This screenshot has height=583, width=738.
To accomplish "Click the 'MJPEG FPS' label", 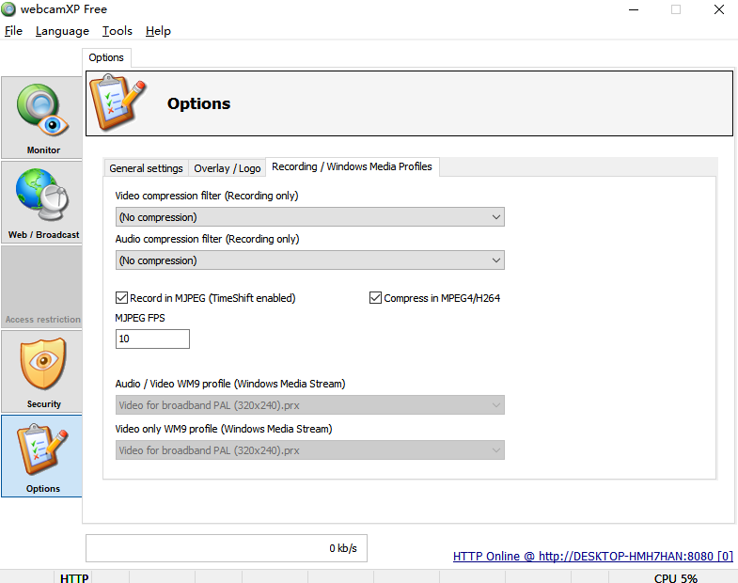I will click(140, 318).
